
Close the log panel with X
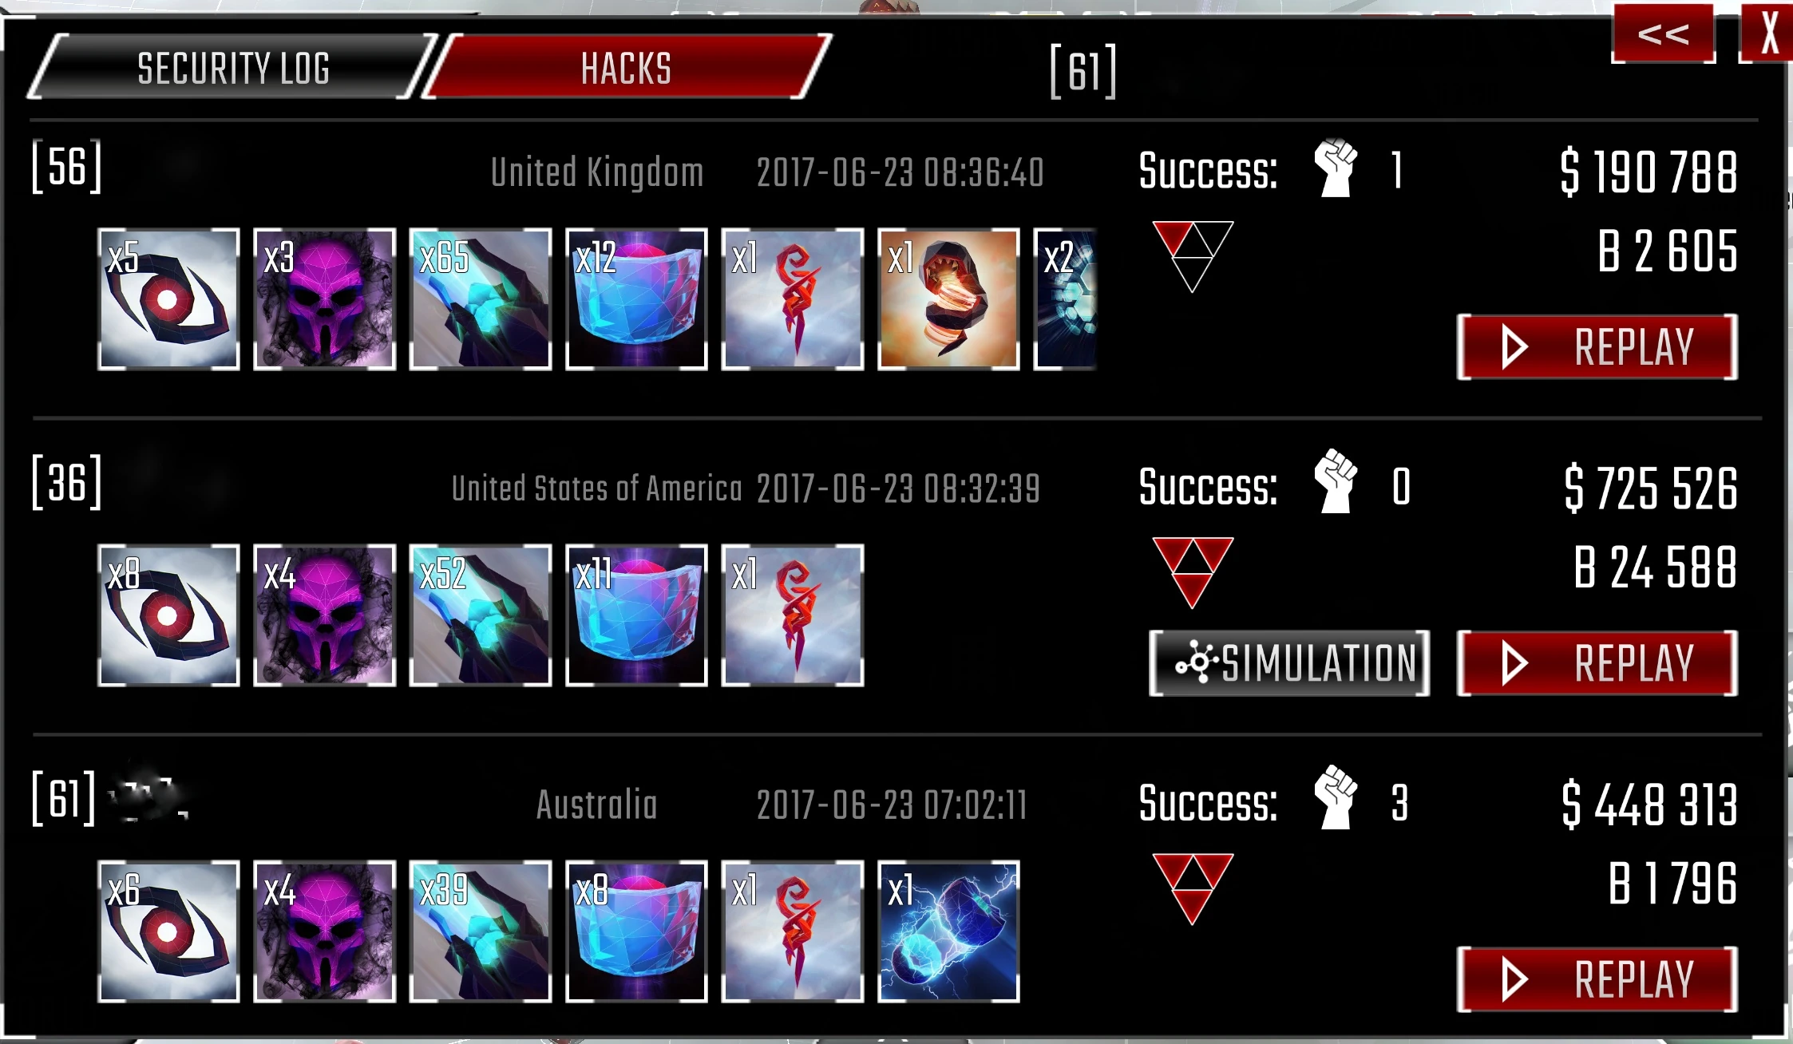[x=1768, y=34]
